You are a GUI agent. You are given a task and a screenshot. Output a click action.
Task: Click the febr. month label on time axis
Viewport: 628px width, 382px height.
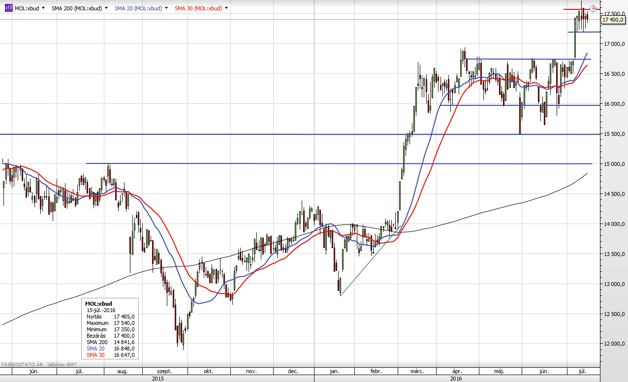pos(376,372)
